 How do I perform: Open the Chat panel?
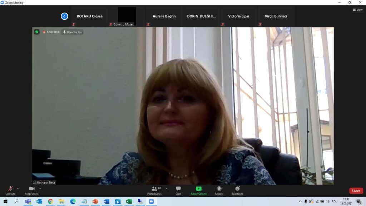coord(178,190)
